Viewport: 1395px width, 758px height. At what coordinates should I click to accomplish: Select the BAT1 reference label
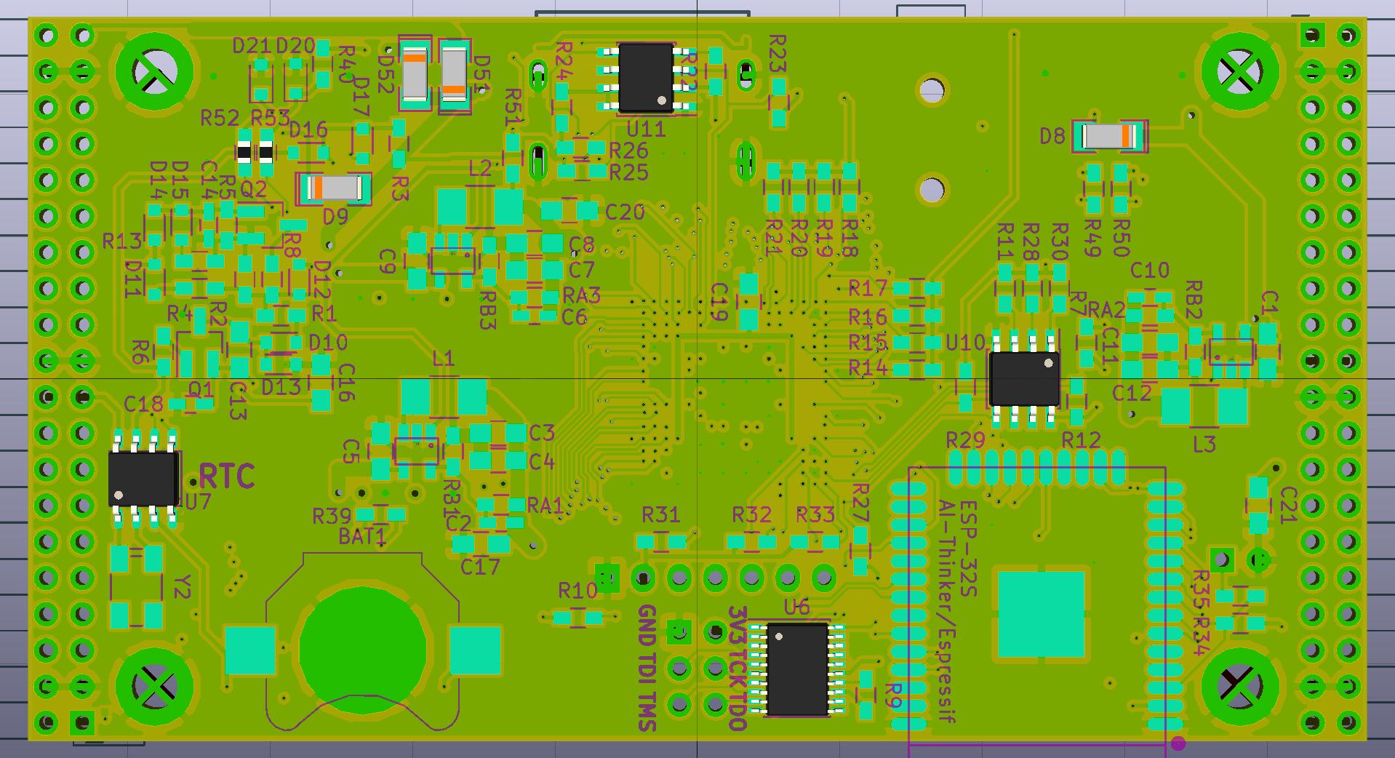(x=362, y=537)
